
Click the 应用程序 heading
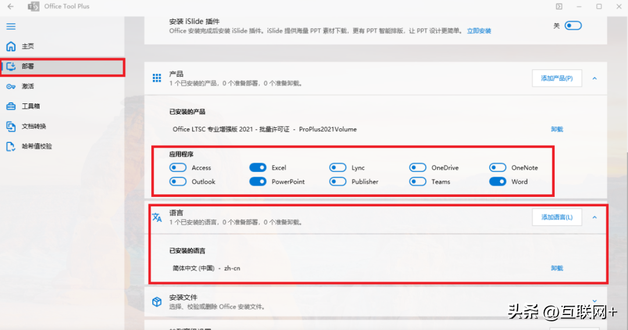click(x=181, y=154)
